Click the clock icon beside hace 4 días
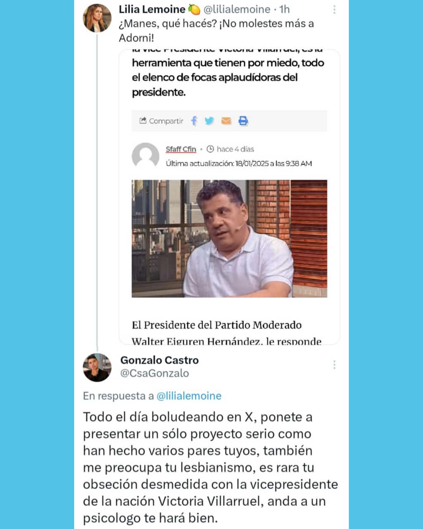This screenshot has height=529, width=423. [x=210, y=149]
